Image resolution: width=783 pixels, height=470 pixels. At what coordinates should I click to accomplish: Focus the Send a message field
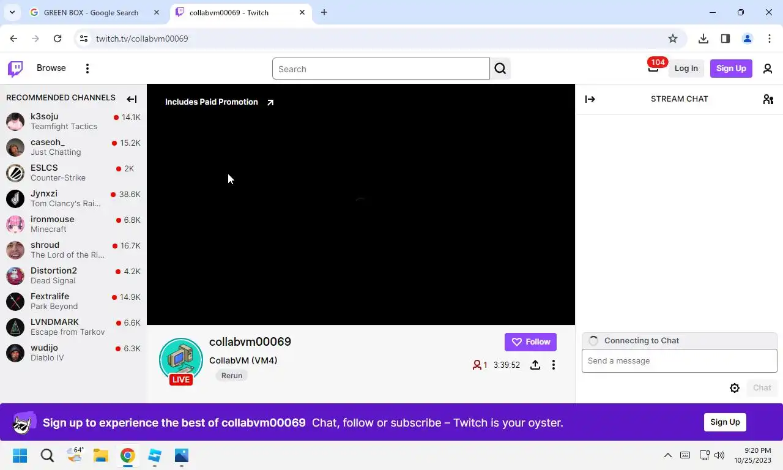(679, 361)
